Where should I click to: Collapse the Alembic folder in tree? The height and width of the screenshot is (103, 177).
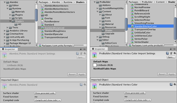[5, 2]
